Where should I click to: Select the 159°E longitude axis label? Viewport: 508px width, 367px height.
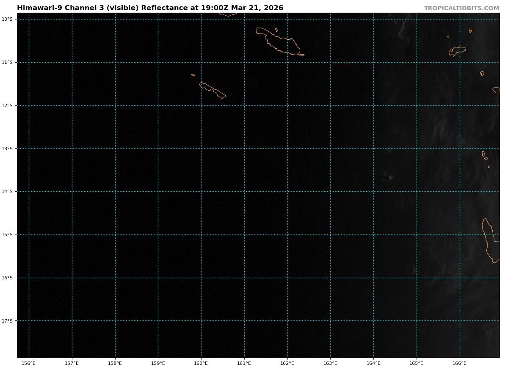pos(158,363)
